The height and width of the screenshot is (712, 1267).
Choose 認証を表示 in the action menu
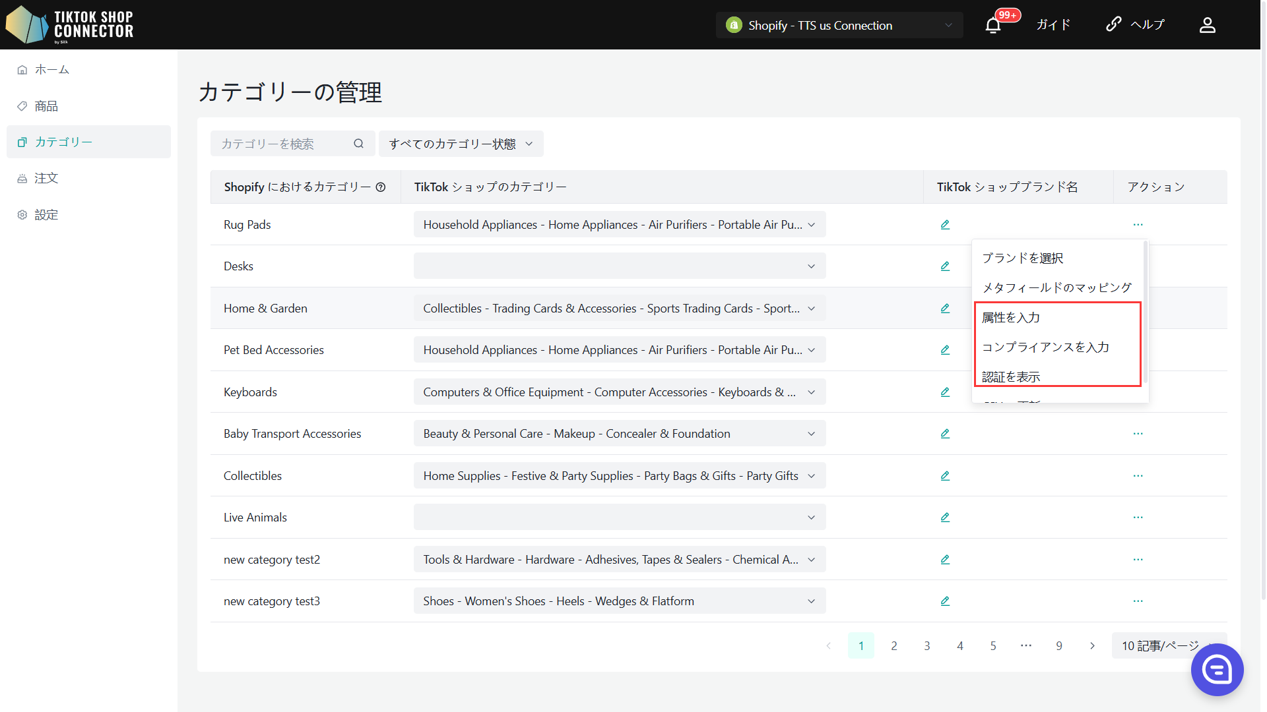coord(1058,377)
